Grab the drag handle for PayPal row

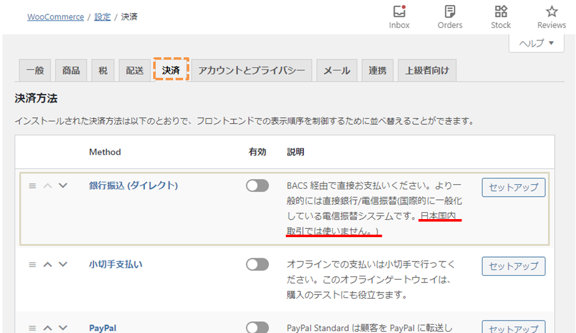pyautogui.click(x=32, y=328)
